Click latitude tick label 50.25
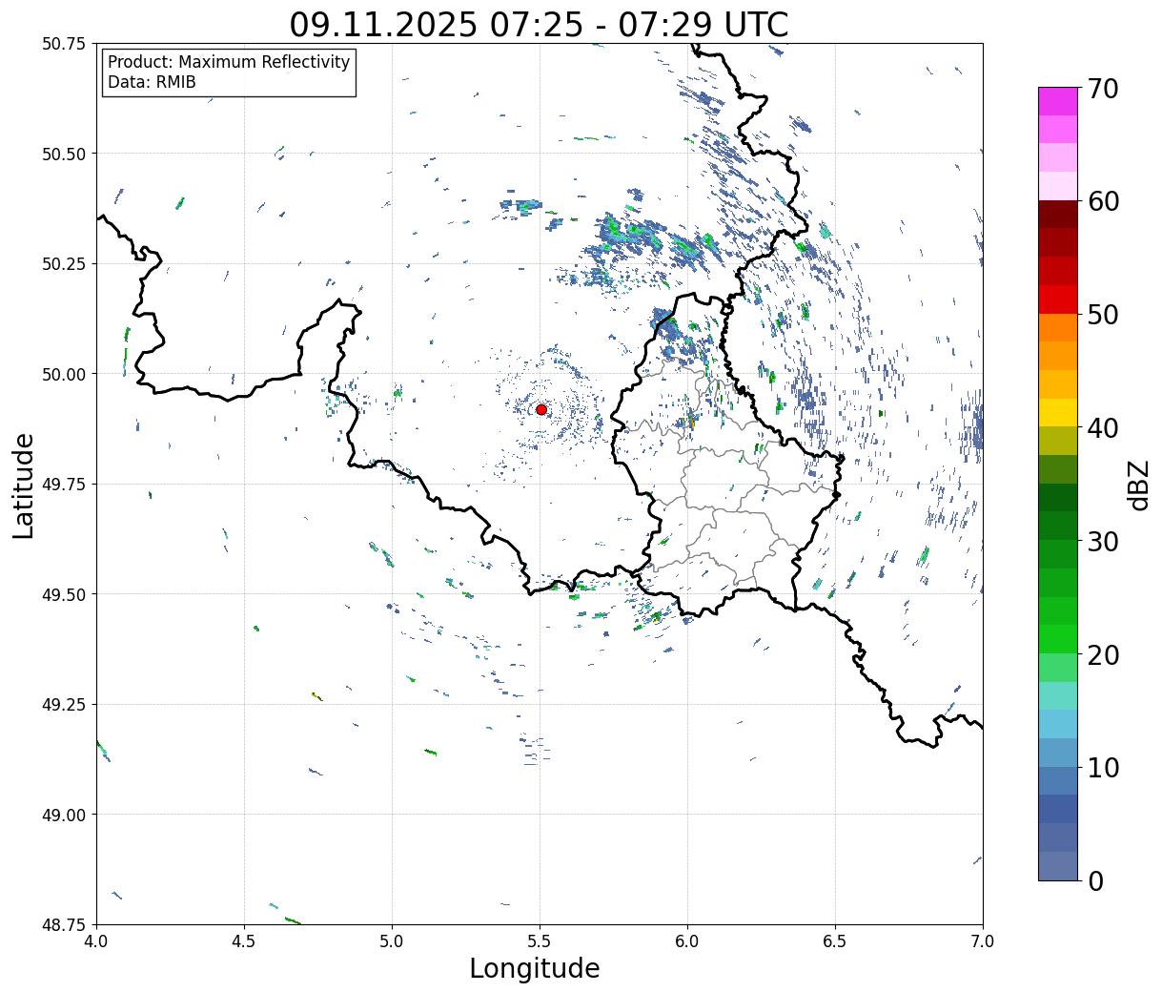 (64, 264)
